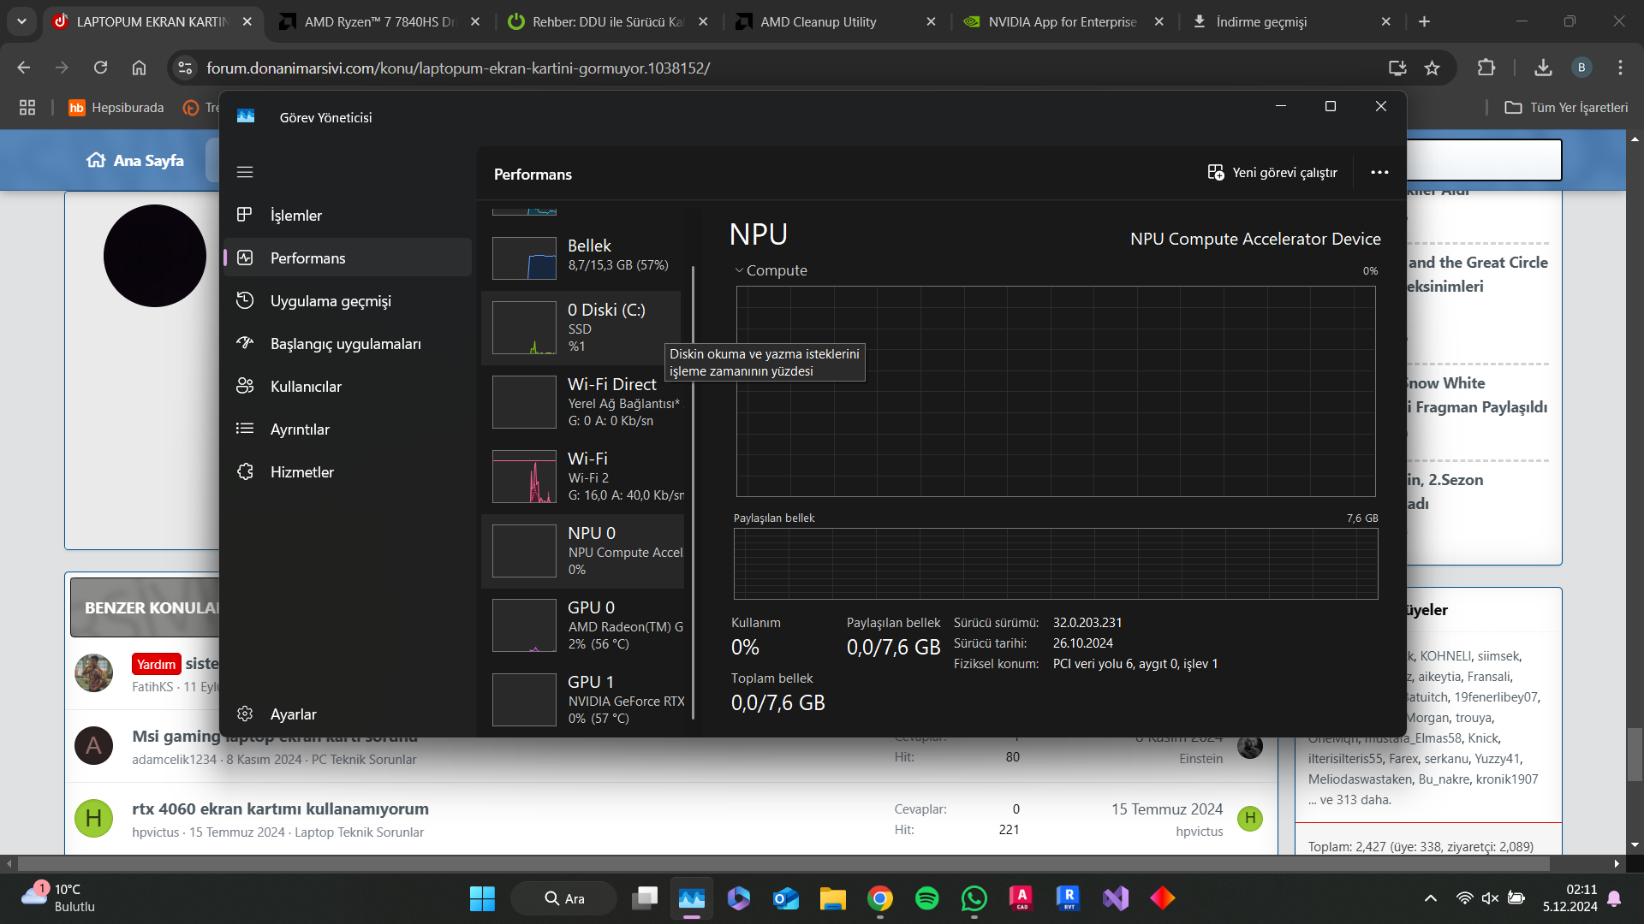Reload the forum page
1644x924 pixels.
pyautogui.click(x=100, y=68)
